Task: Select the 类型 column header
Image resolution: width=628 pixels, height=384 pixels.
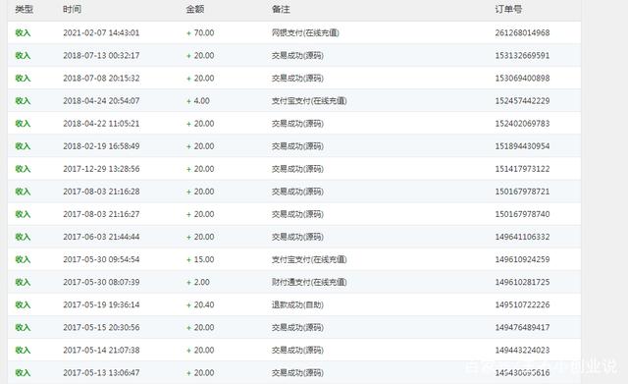Action: [x=24, y=9]
